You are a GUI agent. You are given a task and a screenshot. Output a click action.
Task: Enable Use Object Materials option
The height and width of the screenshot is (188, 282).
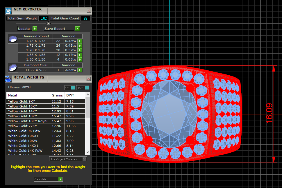point(84,159)
